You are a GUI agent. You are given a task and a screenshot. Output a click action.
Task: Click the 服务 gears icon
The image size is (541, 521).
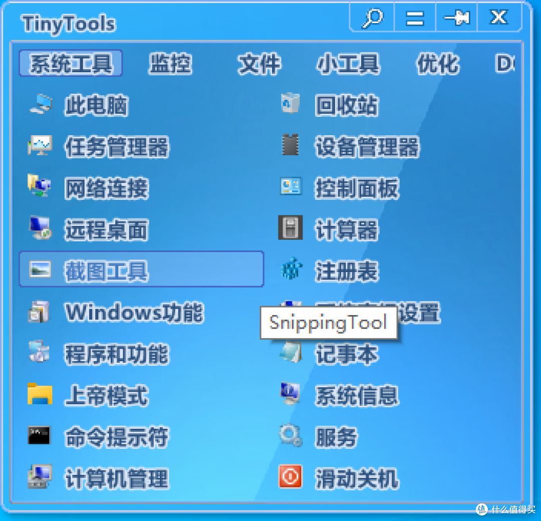[290, 435]
